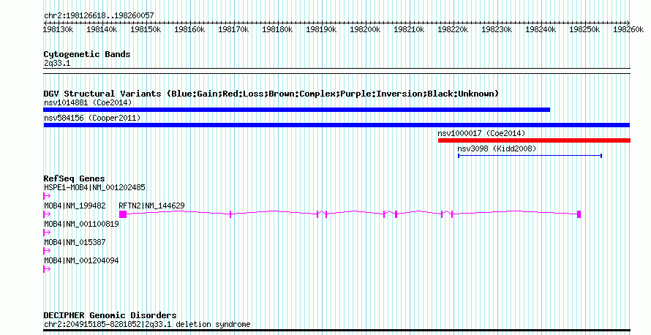Image resolution: width=651 pixels, height=335 pixels.
Task: Click the nsv3098 (Kidd2008) label
Action: point(497,148)
